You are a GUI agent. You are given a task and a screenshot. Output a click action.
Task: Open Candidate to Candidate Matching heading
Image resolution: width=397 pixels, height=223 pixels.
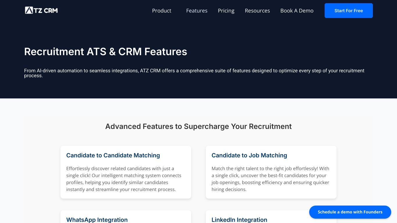tap(113, 155)
